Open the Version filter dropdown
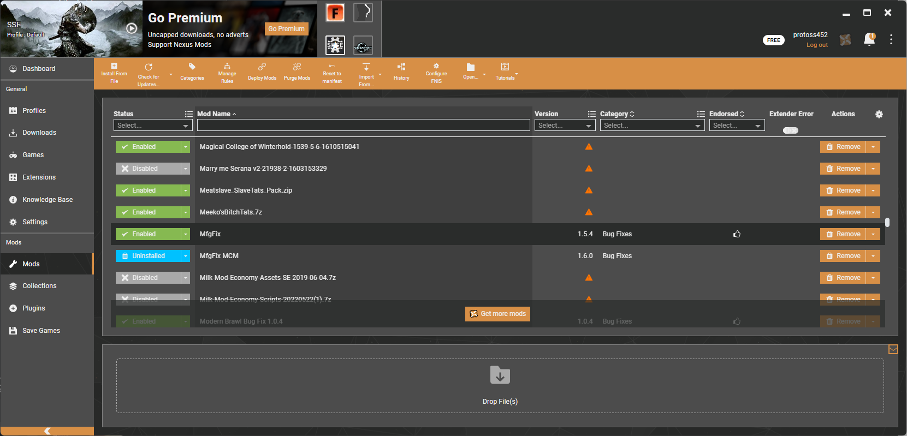907x436 pixels. tap(565, 126)
